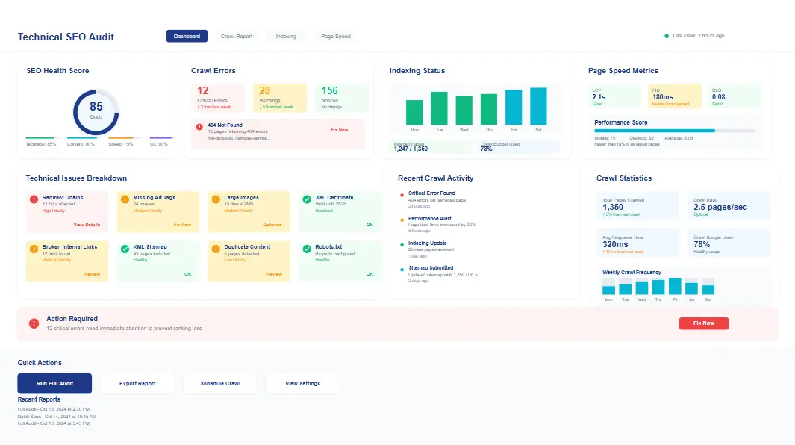Click the warning icon on Large Images card
The image size is (795, 445).
pyautogui.click(x=216, y=198)
